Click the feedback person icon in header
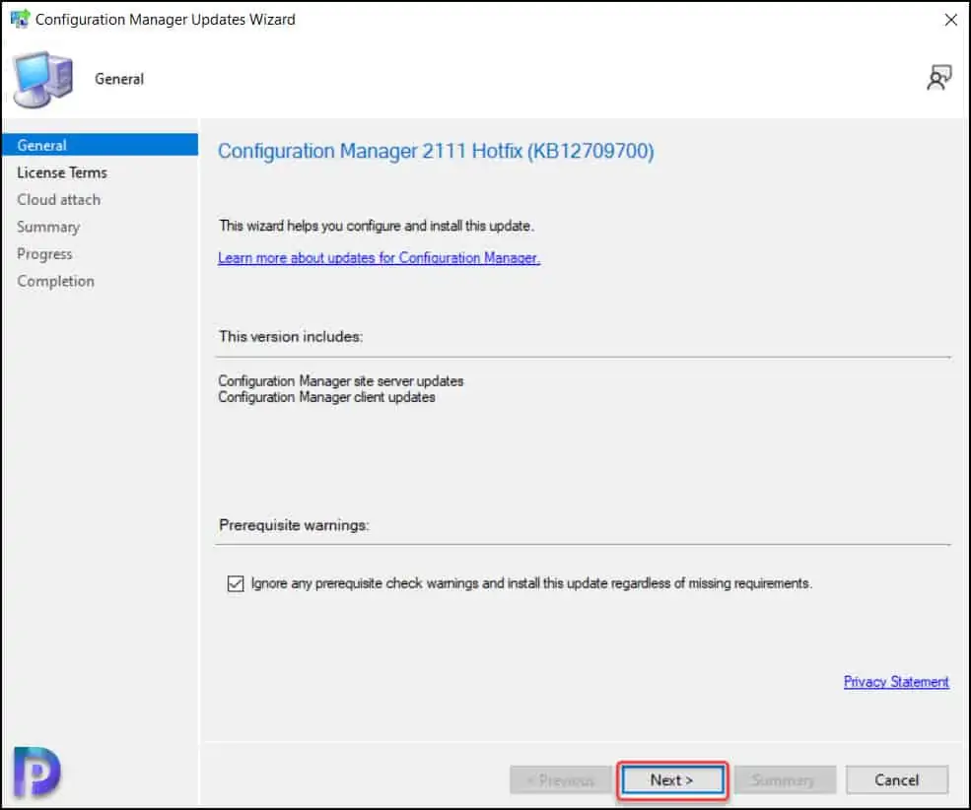Screen dimensions: 971x810 pyautogui.click(x=938, y=77)
